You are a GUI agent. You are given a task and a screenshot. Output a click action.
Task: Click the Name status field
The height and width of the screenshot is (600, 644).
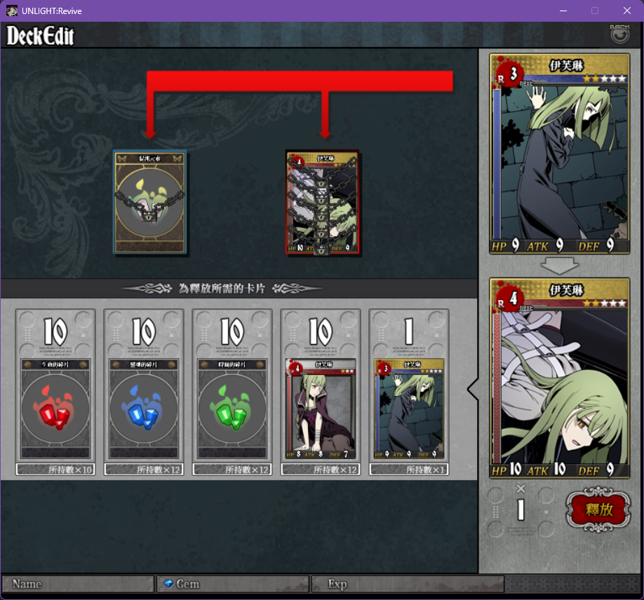[x=78, y=584]
